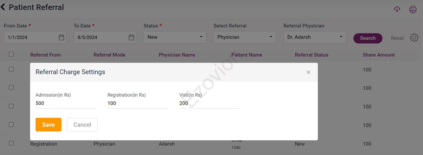Click the cloud download icon
423x155 pixels.
tap(397, 9)
